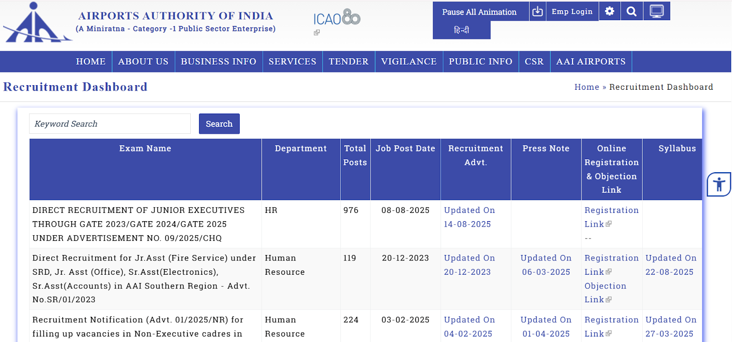732x342 pixels.
Task: Open advt Updated On 20-12-2023 link
Action: point(469,265)
